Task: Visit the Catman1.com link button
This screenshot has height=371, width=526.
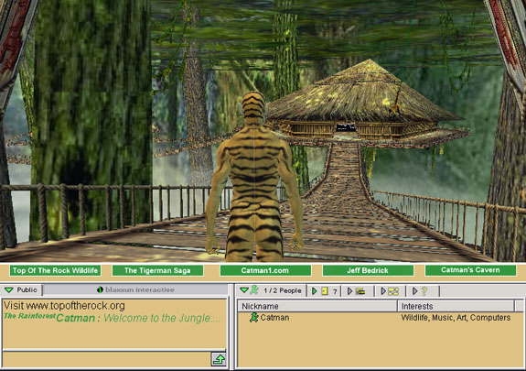Action: pos(265,270)
